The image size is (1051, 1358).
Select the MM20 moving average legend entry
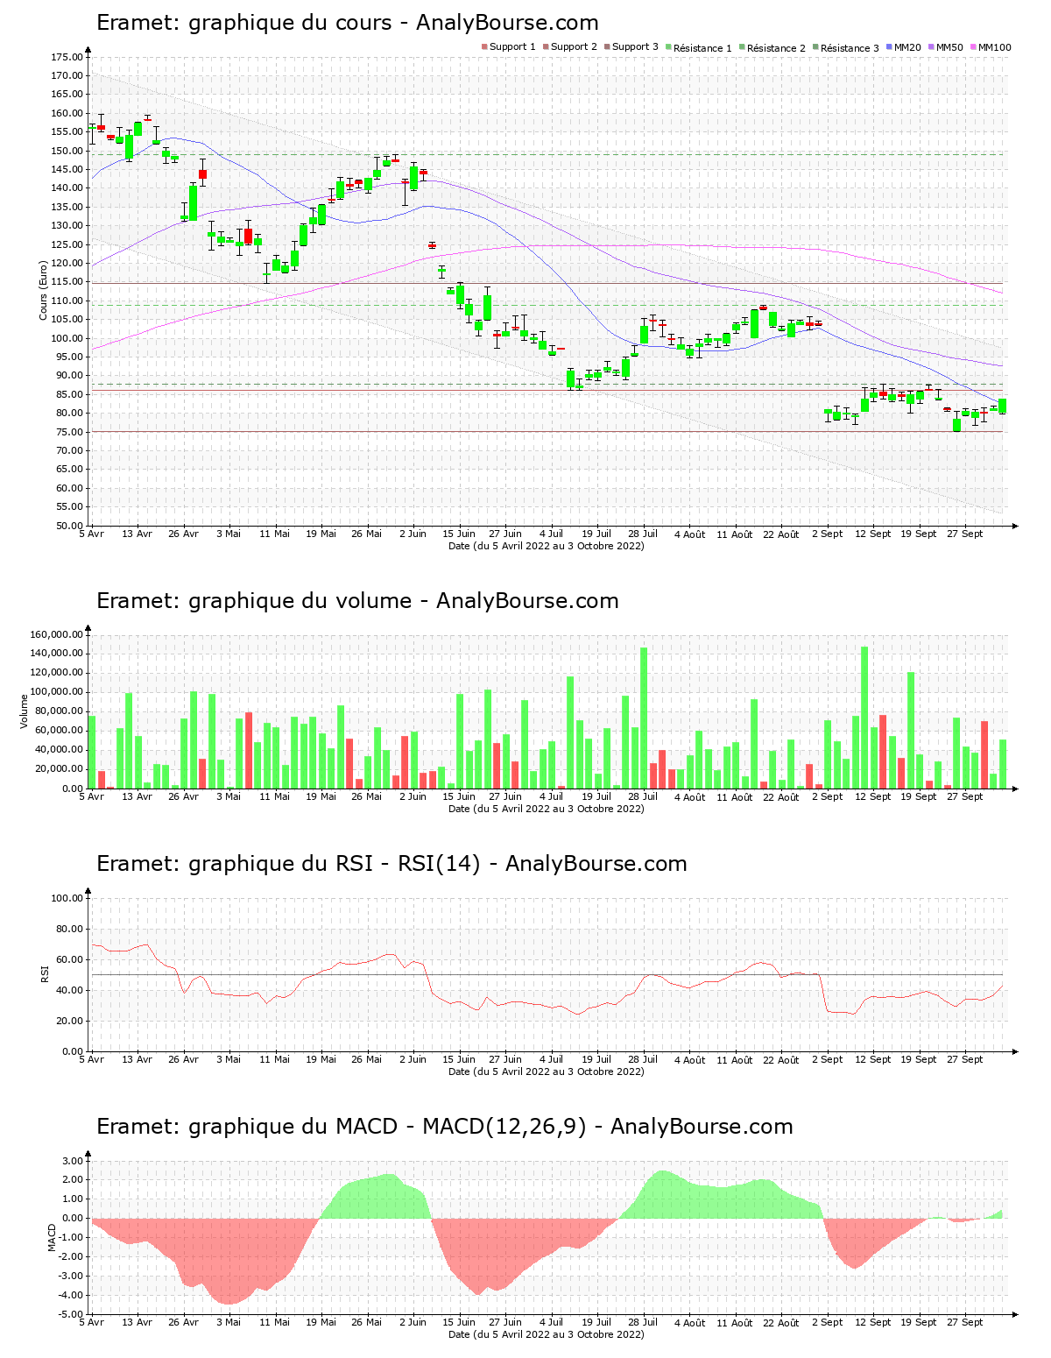coord(903,47)
